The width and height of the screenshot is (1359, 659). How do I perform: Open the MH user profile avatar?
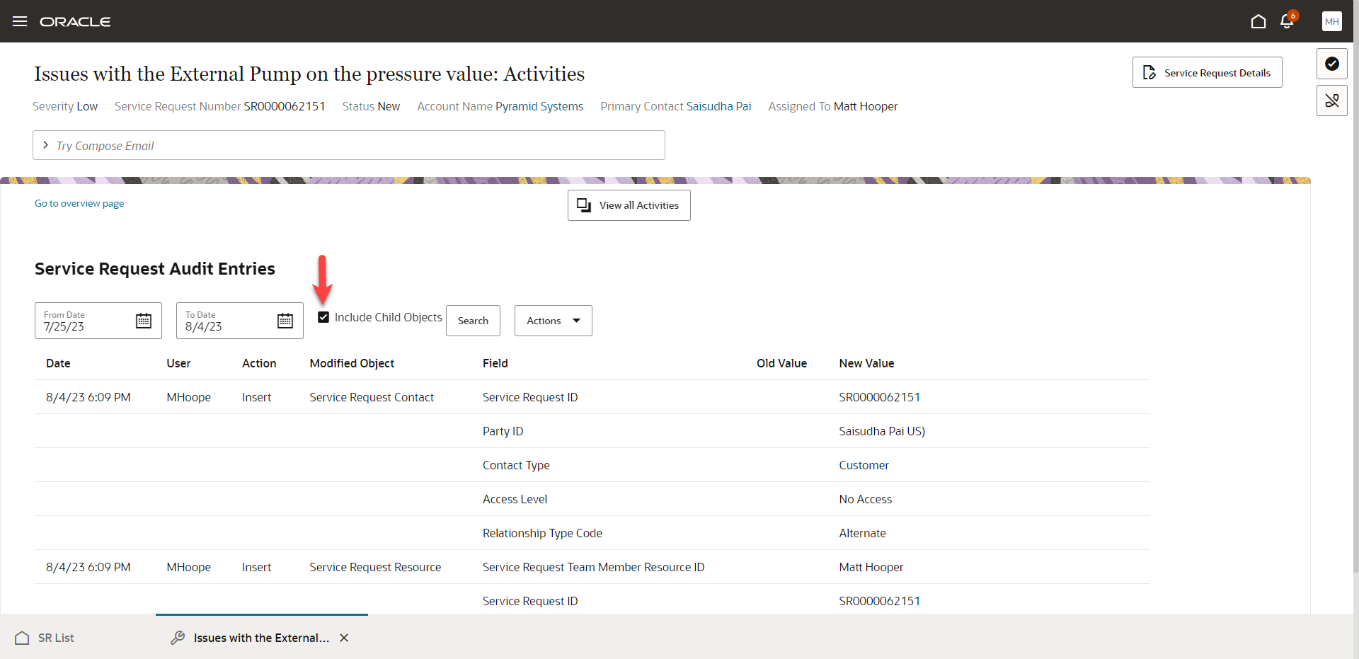coord(1331,21)
